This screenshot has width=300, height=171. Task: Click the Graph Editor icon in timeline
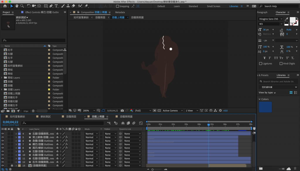[x=141, y=123]
